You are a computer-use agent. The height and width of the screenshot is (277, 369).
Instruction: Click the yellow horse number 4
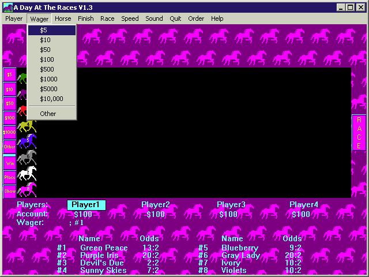pos(27,126)
